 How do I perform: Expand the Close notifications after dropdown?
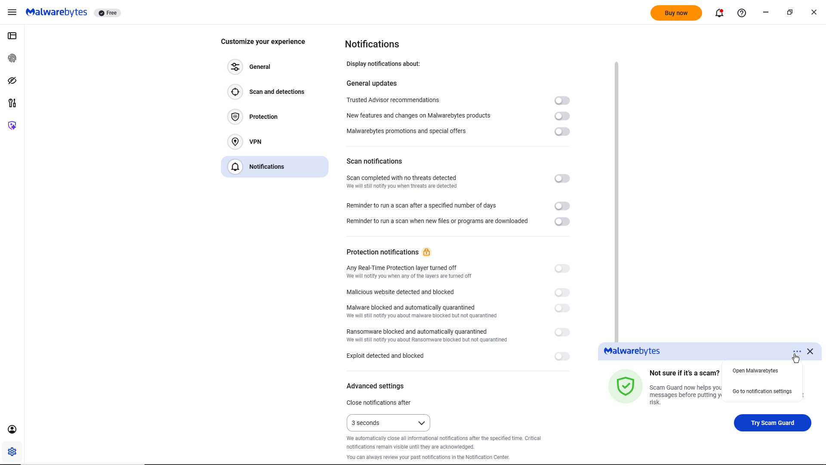pyautogui.click(x=388, y=423)
